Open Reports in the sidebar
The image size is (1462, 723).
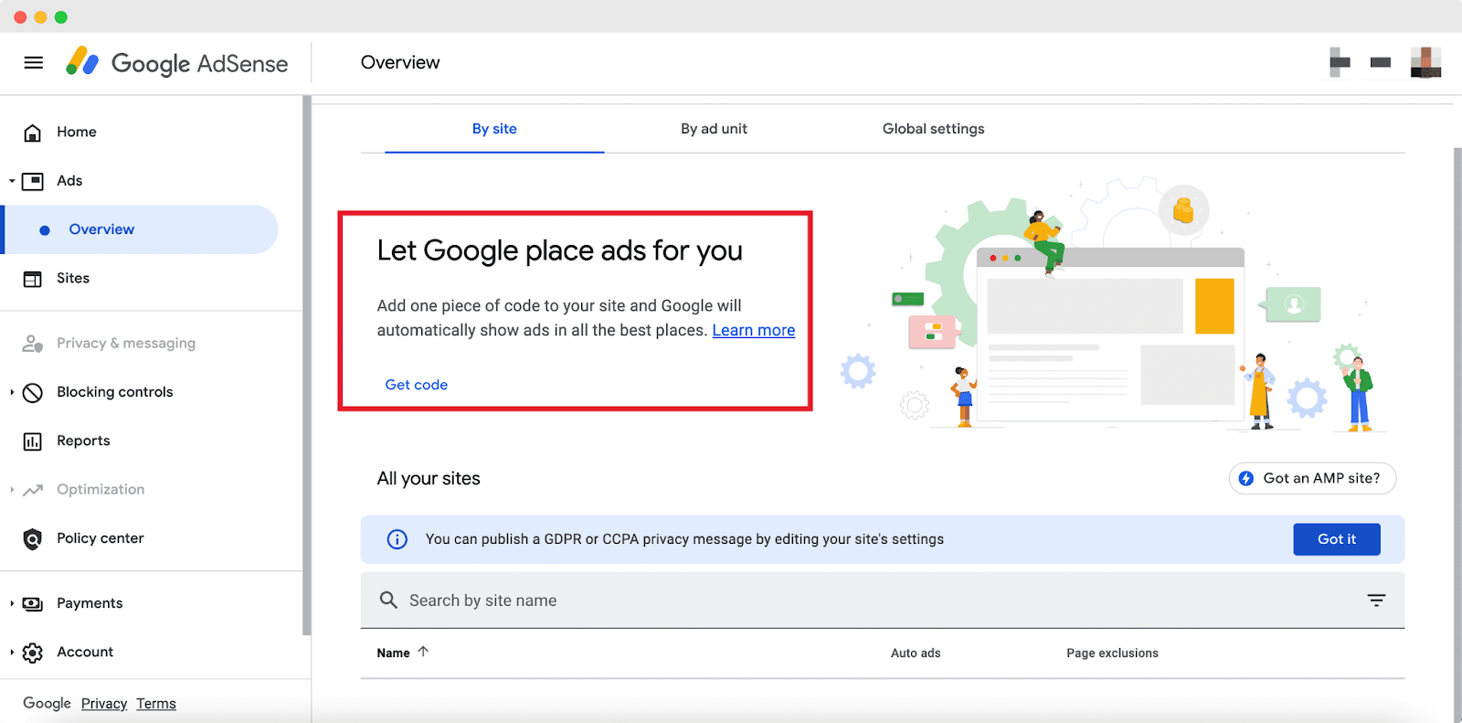click(x=83, y=441)
